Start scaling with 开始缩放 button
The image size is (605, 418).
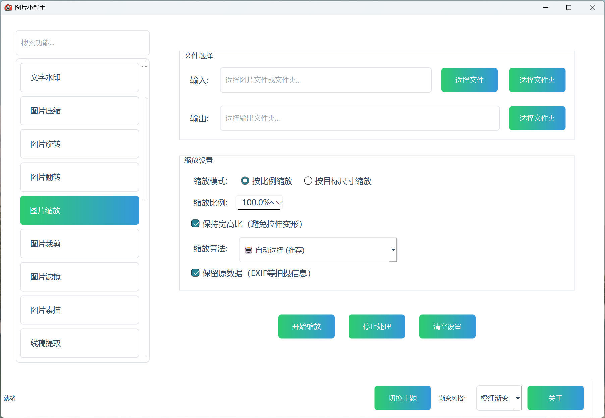tap(306, 326)
